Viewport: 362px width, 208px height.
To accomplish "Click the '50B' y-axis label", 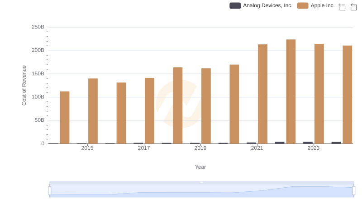I will coord(39,120).
